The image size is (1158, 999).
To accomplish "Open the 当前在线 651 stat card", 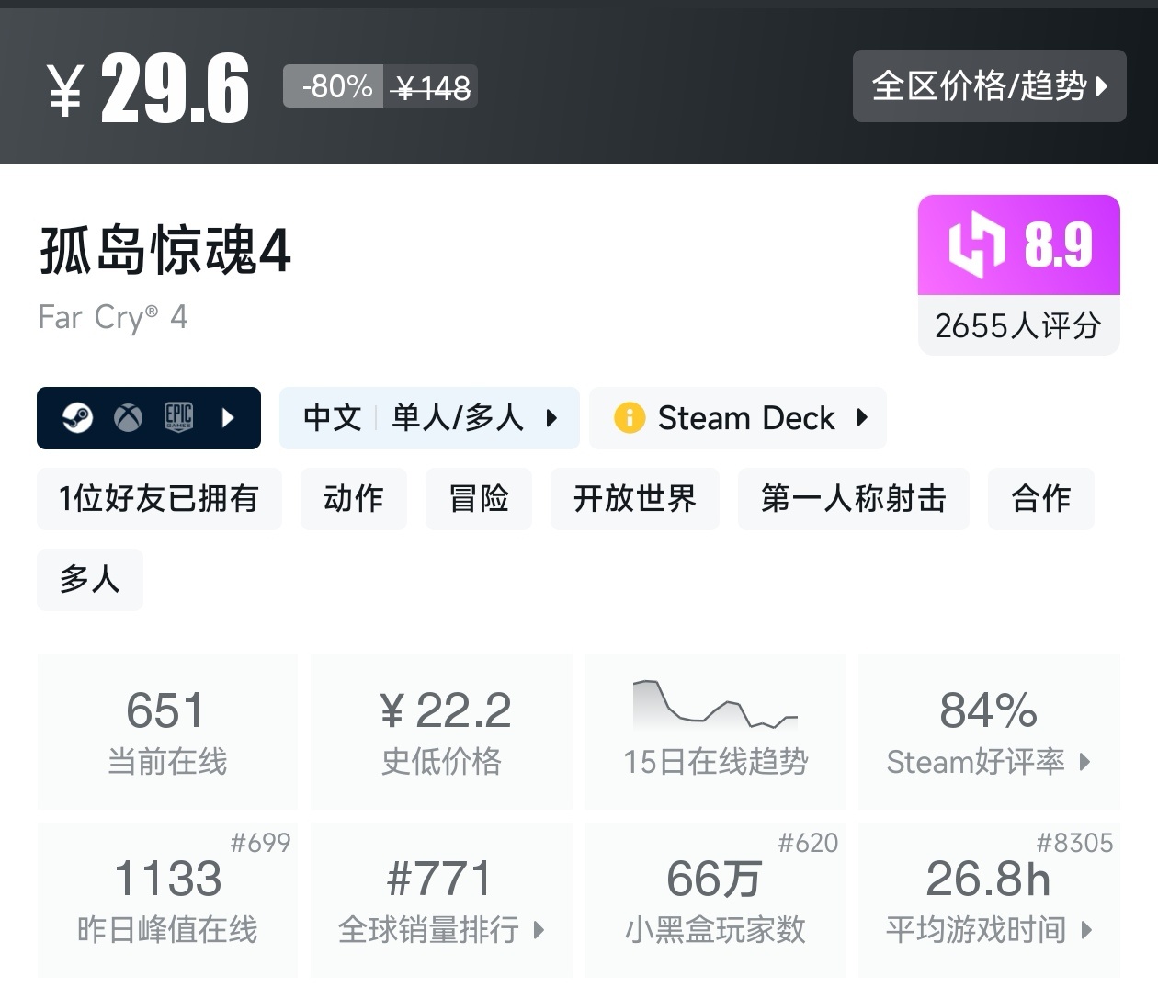I will point(167,732).
